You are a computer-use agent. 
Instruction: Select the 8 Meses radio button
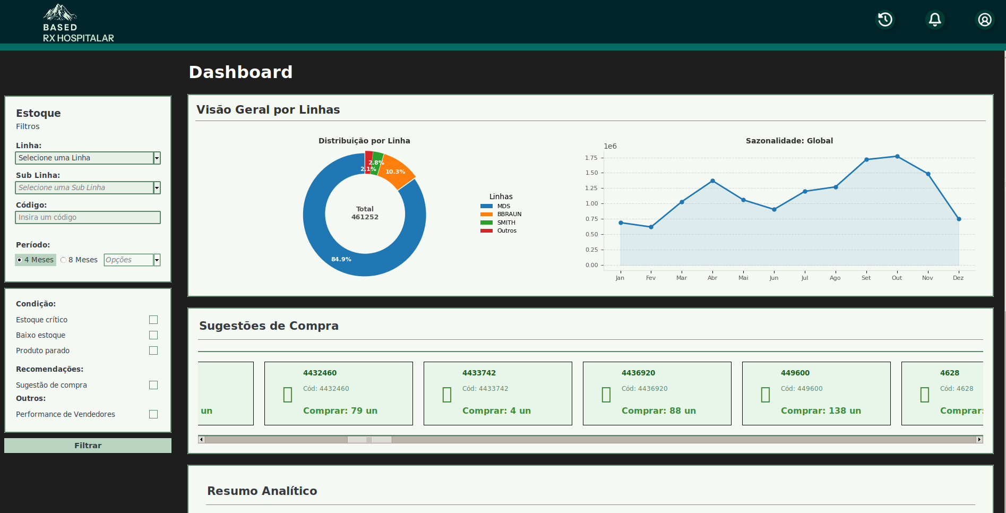[64, 260]
